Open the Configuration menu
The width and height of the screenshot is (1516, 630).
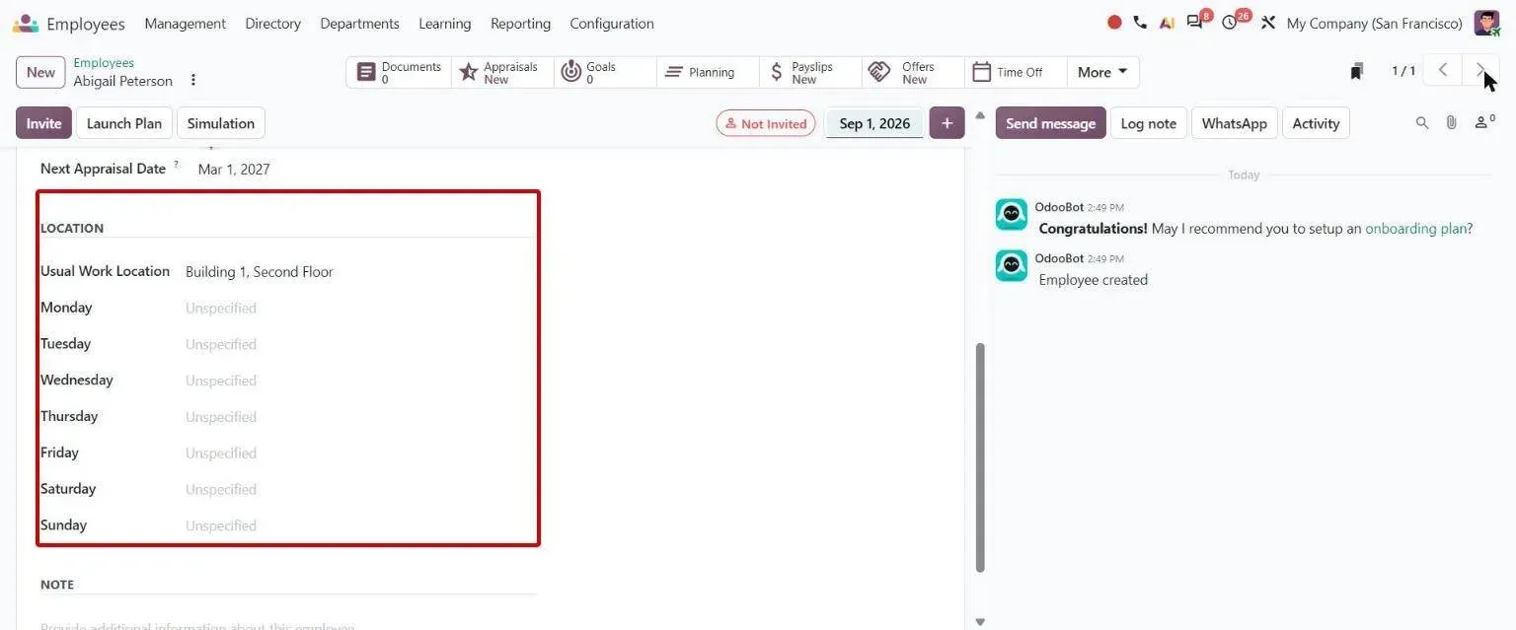point(612,24)
